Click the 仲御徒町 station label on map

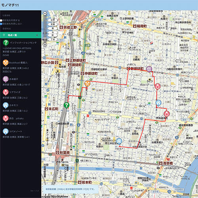click(x=89, y=73)
